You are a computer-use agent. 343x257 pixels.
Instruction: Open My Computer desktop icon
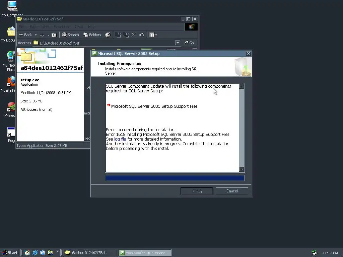(x=12, y=9)
